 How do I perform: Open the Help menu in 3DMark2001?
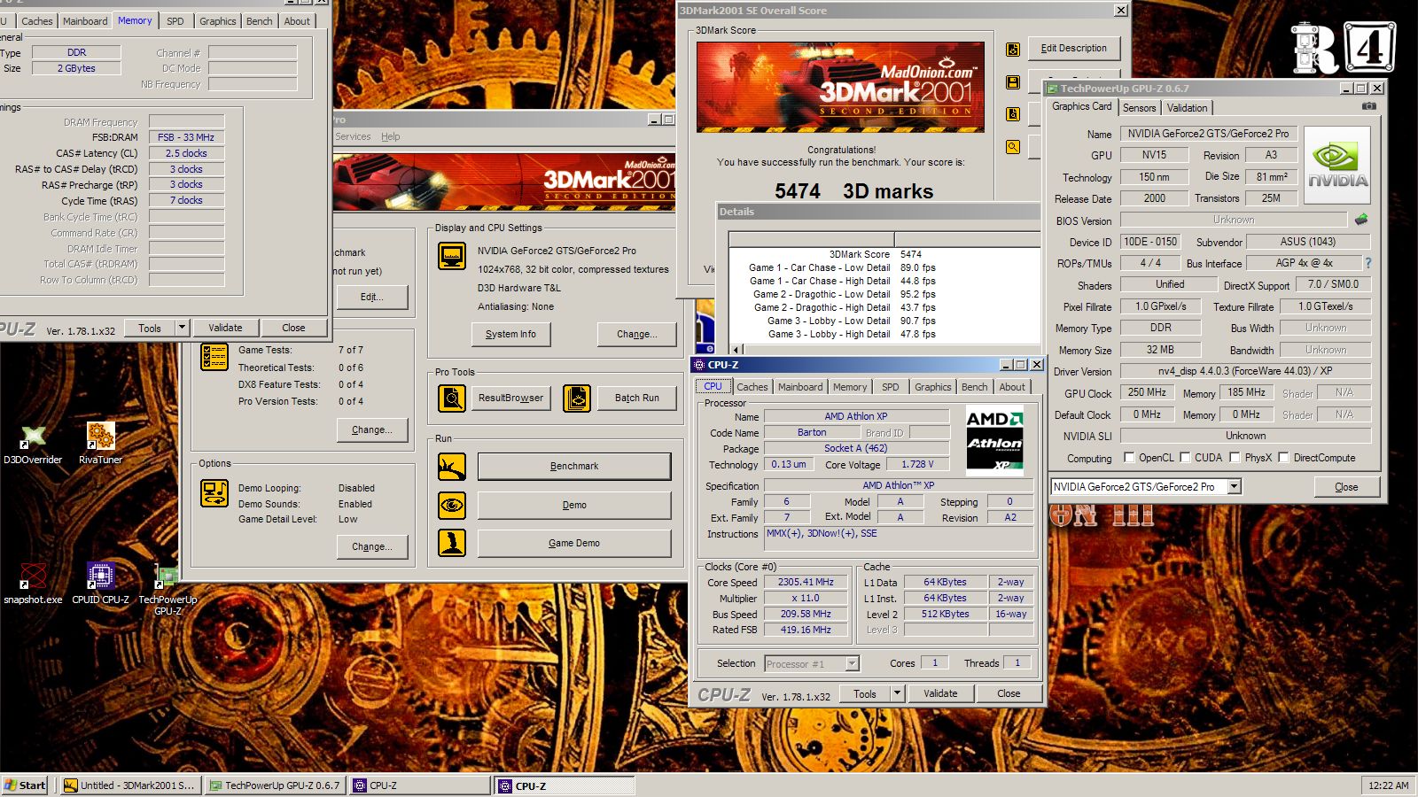pyautogui.click(x=391, y=136)
